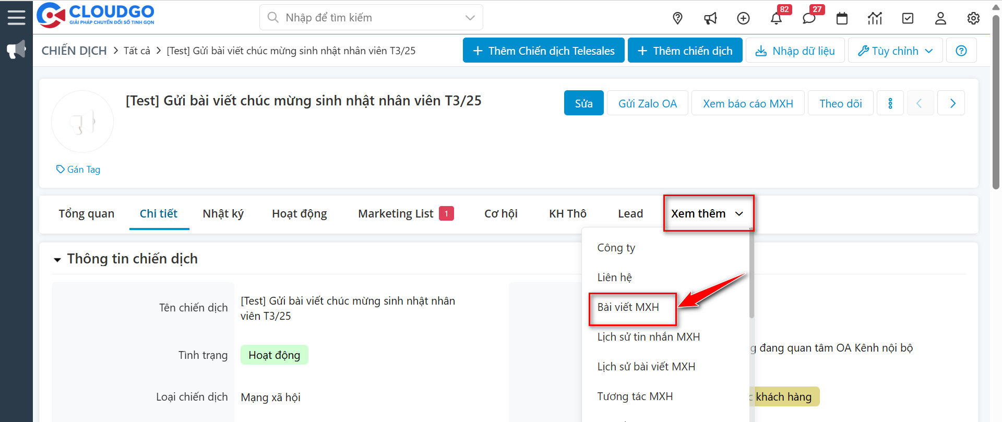Go to next campaign record arrow
The height and width of the screenshot is (422, 1002).
click(952, 103)
